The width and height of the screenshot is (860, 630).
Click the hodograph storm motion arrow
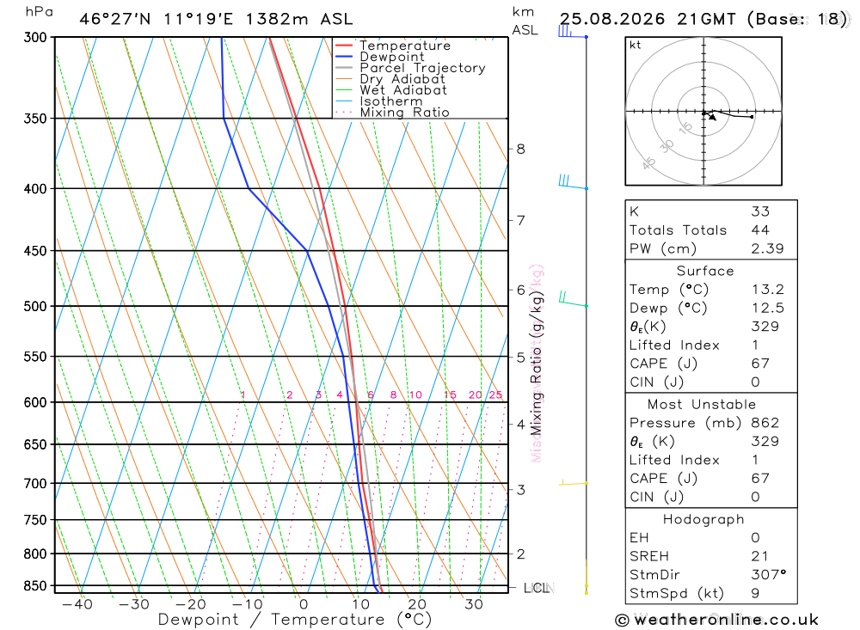tap(711, 116)
